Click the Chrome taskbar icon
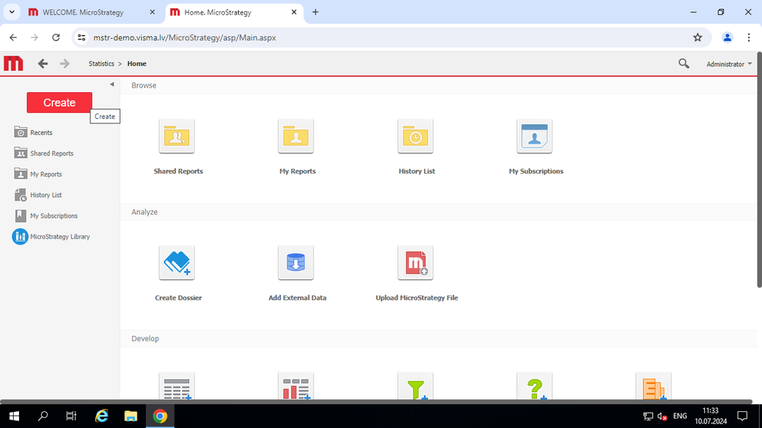 160,416
